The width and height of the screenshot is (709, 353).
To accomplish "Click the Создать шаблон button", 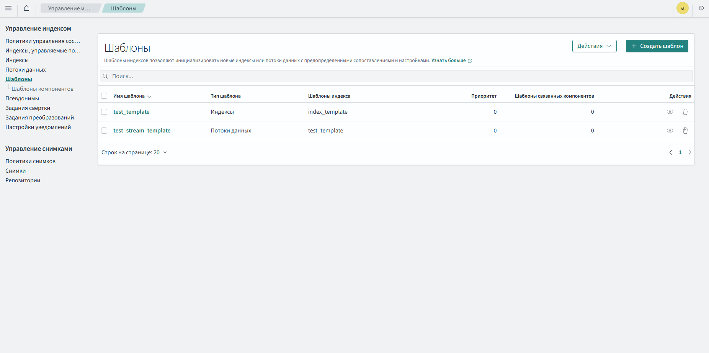I will pyautogui.click(x=657, y=46).
